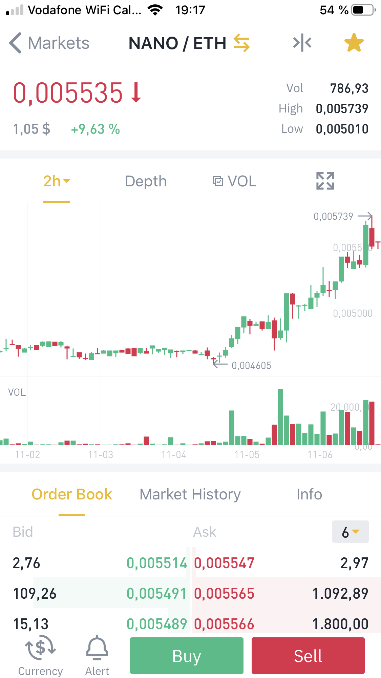Viewport: 381px width, 678px height.
Task: Switch to the Depth chart
Action: [146, 181]
